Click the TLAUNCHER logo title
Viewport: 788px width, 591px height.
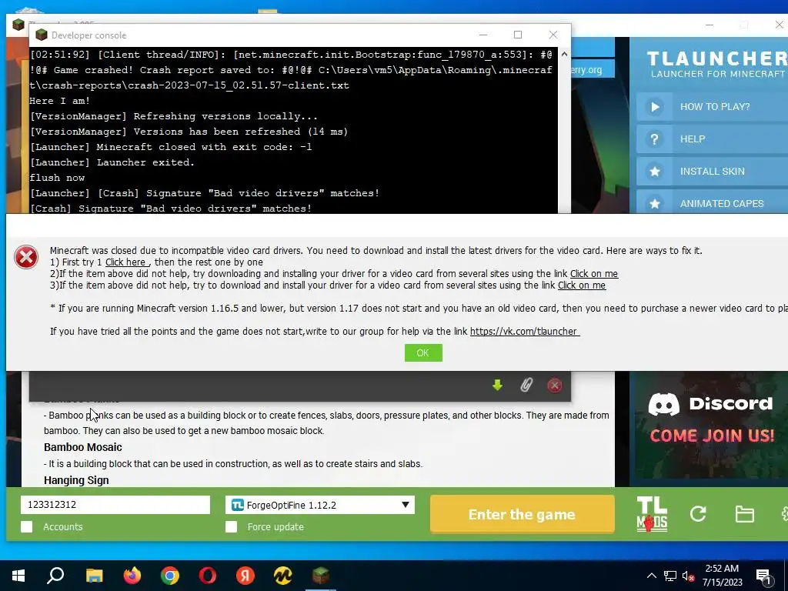click(717, 58)
